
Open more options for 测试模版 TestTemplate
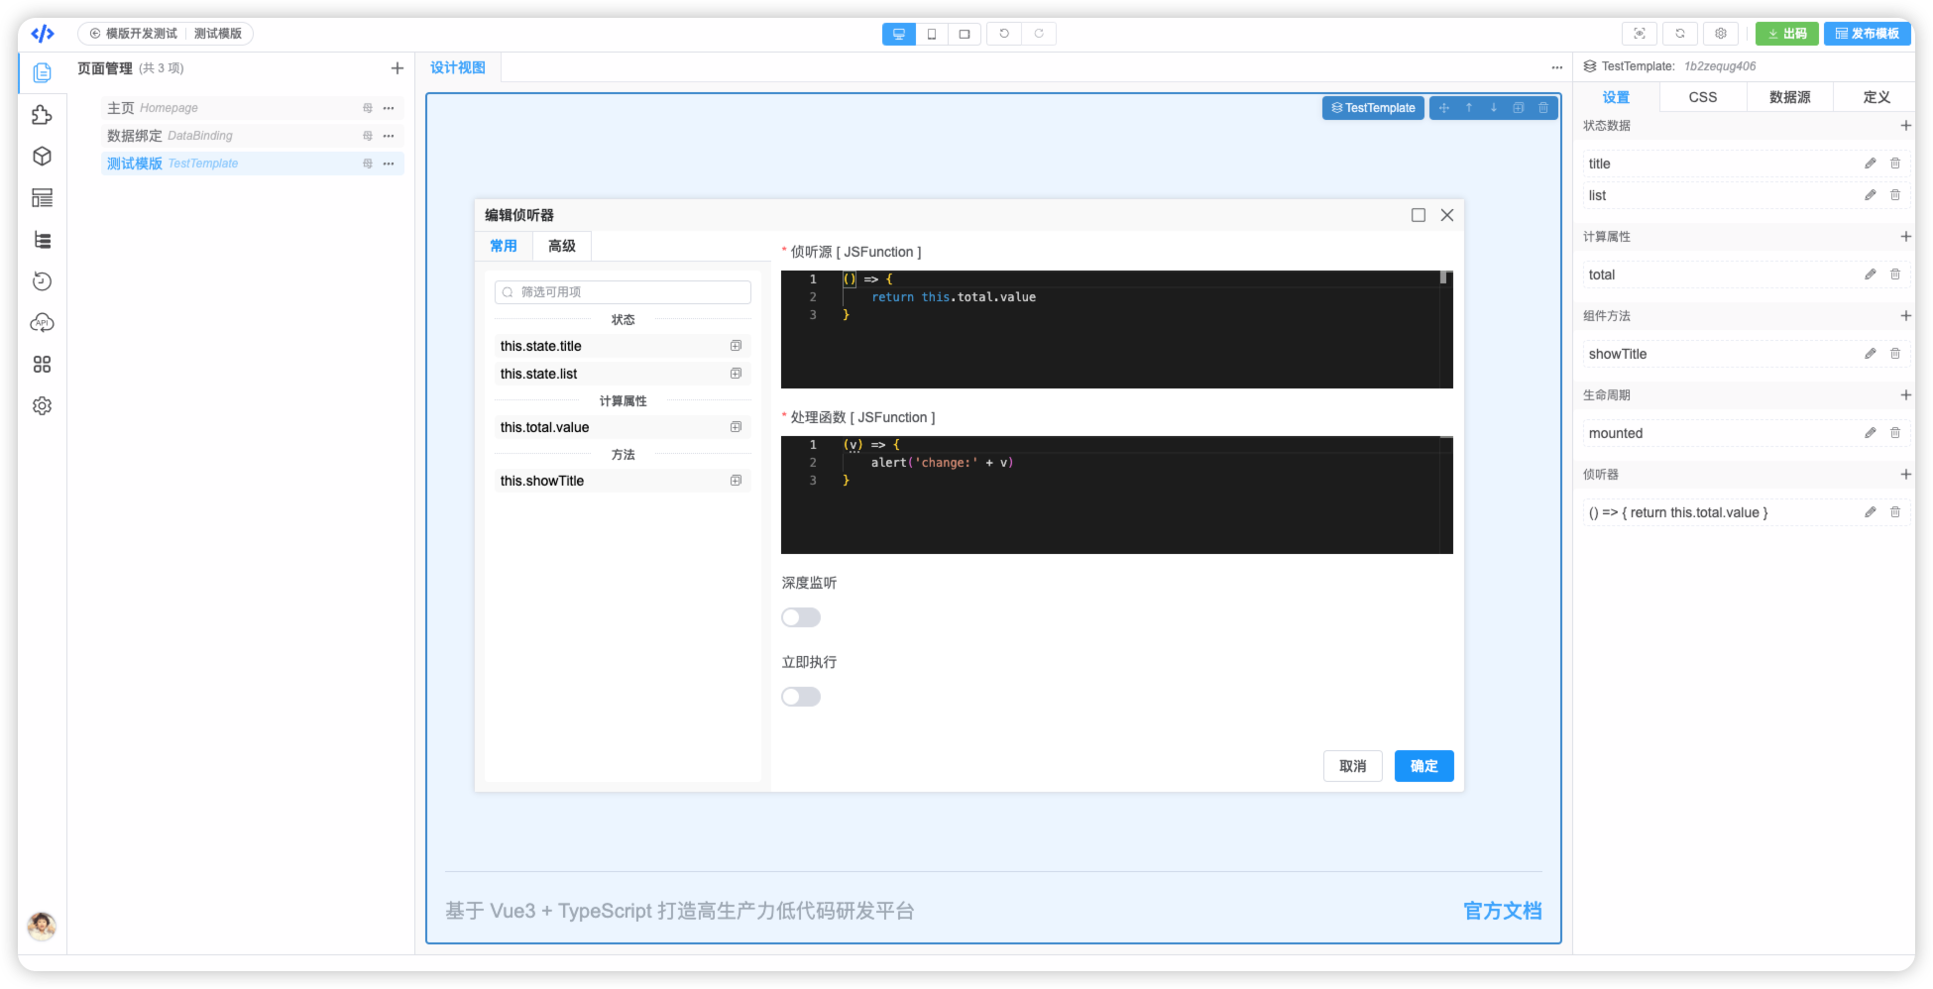(389, 164)
